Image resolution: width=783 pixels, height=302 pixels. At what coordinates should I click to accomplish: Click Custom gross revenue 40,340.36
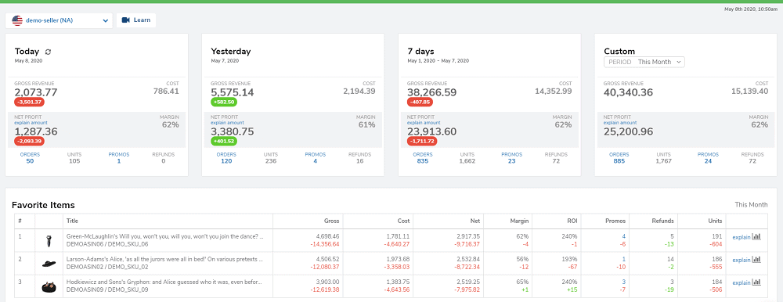pos(628,92)
